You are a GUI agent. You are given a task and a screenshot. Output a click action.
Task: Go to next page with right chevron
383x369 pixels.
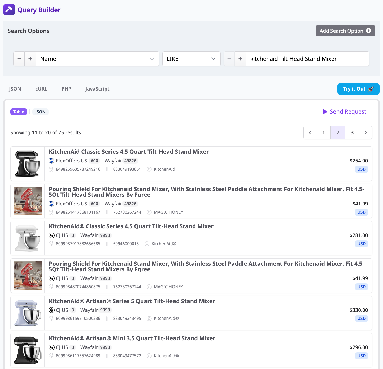tap(366, 132)
